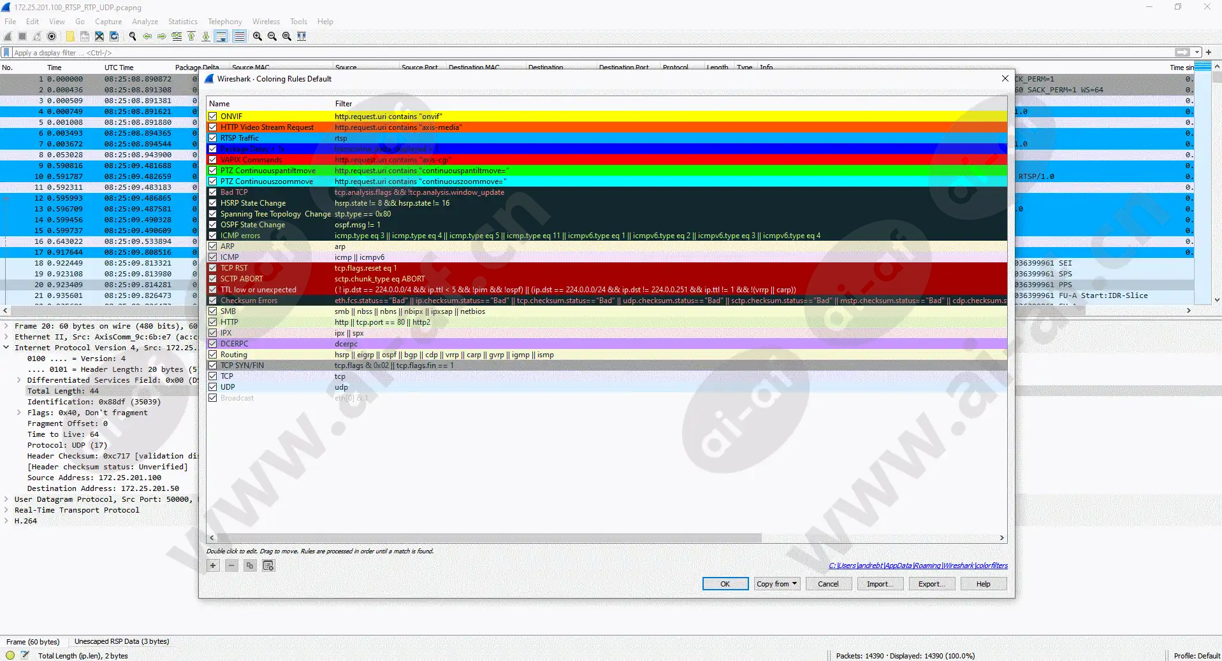The image size is (1222, 661).
Task: Go to specified packet icon
Action: [x=177, y=36]
